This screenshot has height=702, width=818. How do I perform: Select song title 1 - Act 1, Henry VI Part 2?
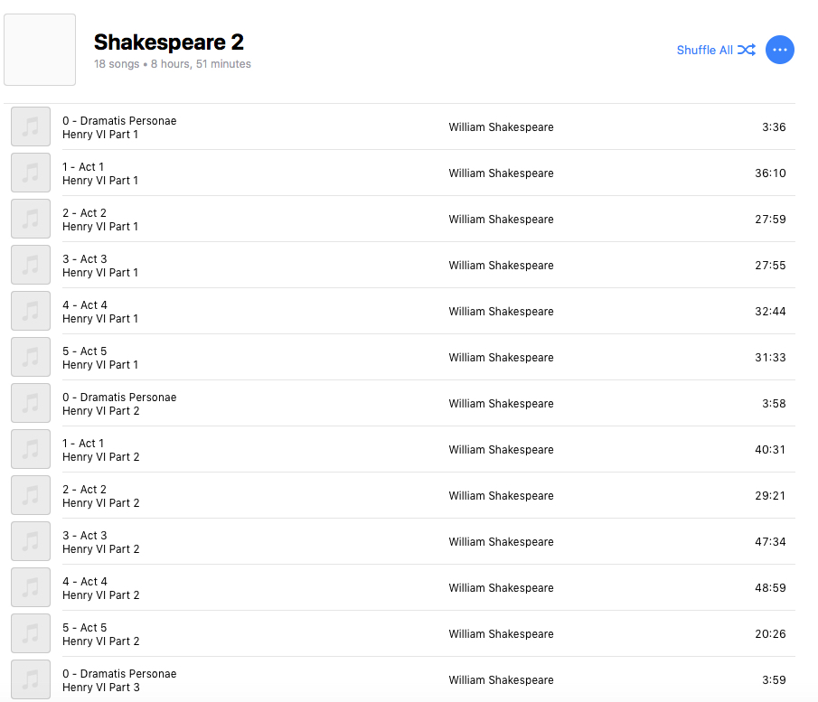pyautogui.click(x=83, y=444)
